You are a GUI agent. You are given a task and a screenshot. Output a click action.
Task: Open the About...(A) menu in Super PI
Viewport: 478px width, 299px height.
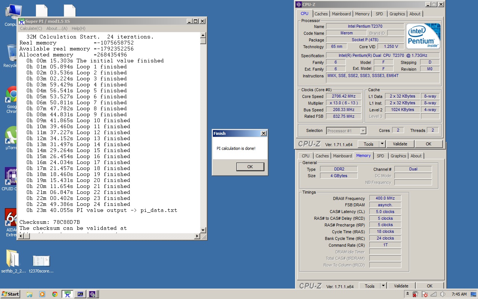[57, 28]
